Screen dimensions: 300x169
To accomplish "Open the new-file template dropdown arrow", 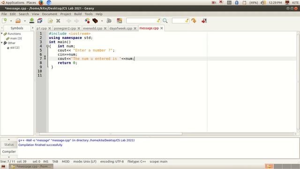I will (x=11, y=21).
